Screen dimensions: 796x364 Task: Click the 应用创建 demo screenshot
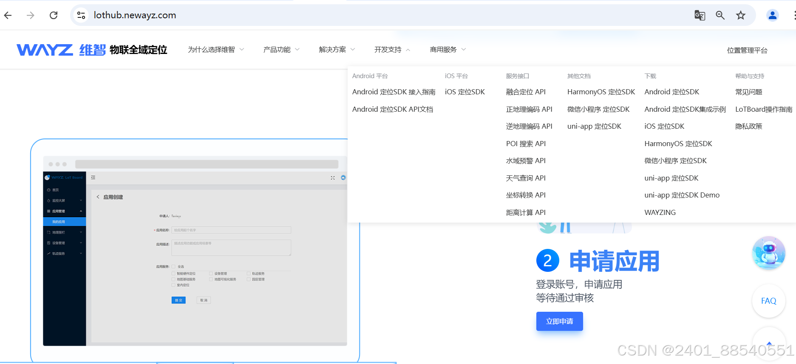pos(195,251)
